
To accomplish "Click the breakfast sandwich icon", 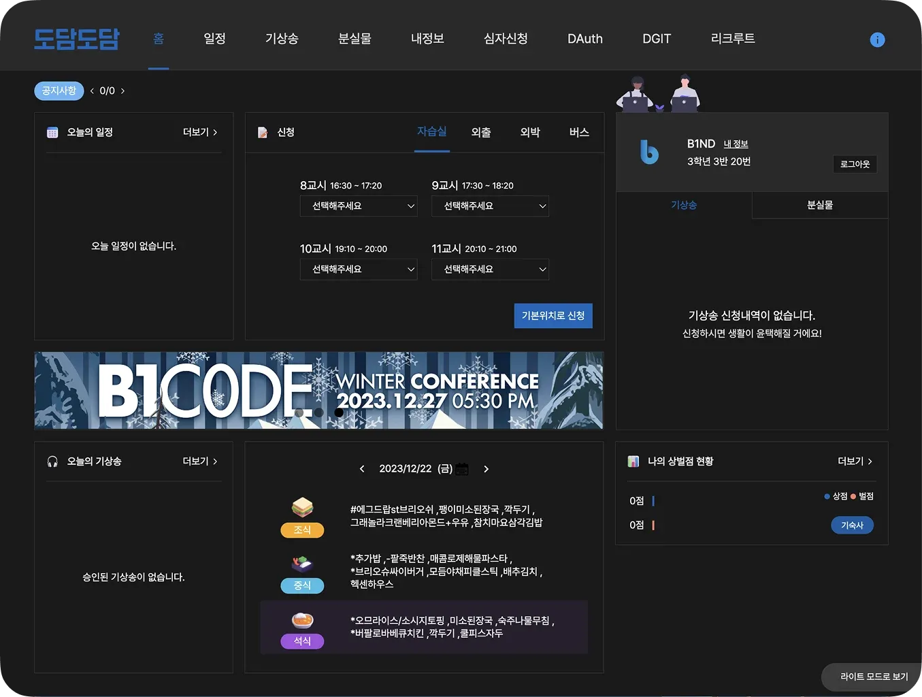I will point(302,506).
